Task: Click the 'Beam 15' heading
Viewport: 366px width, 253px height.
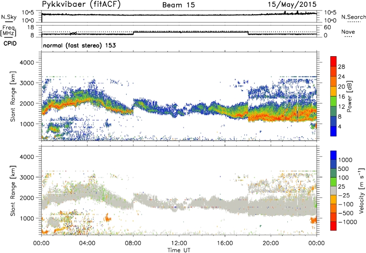Action: (178, 5)
